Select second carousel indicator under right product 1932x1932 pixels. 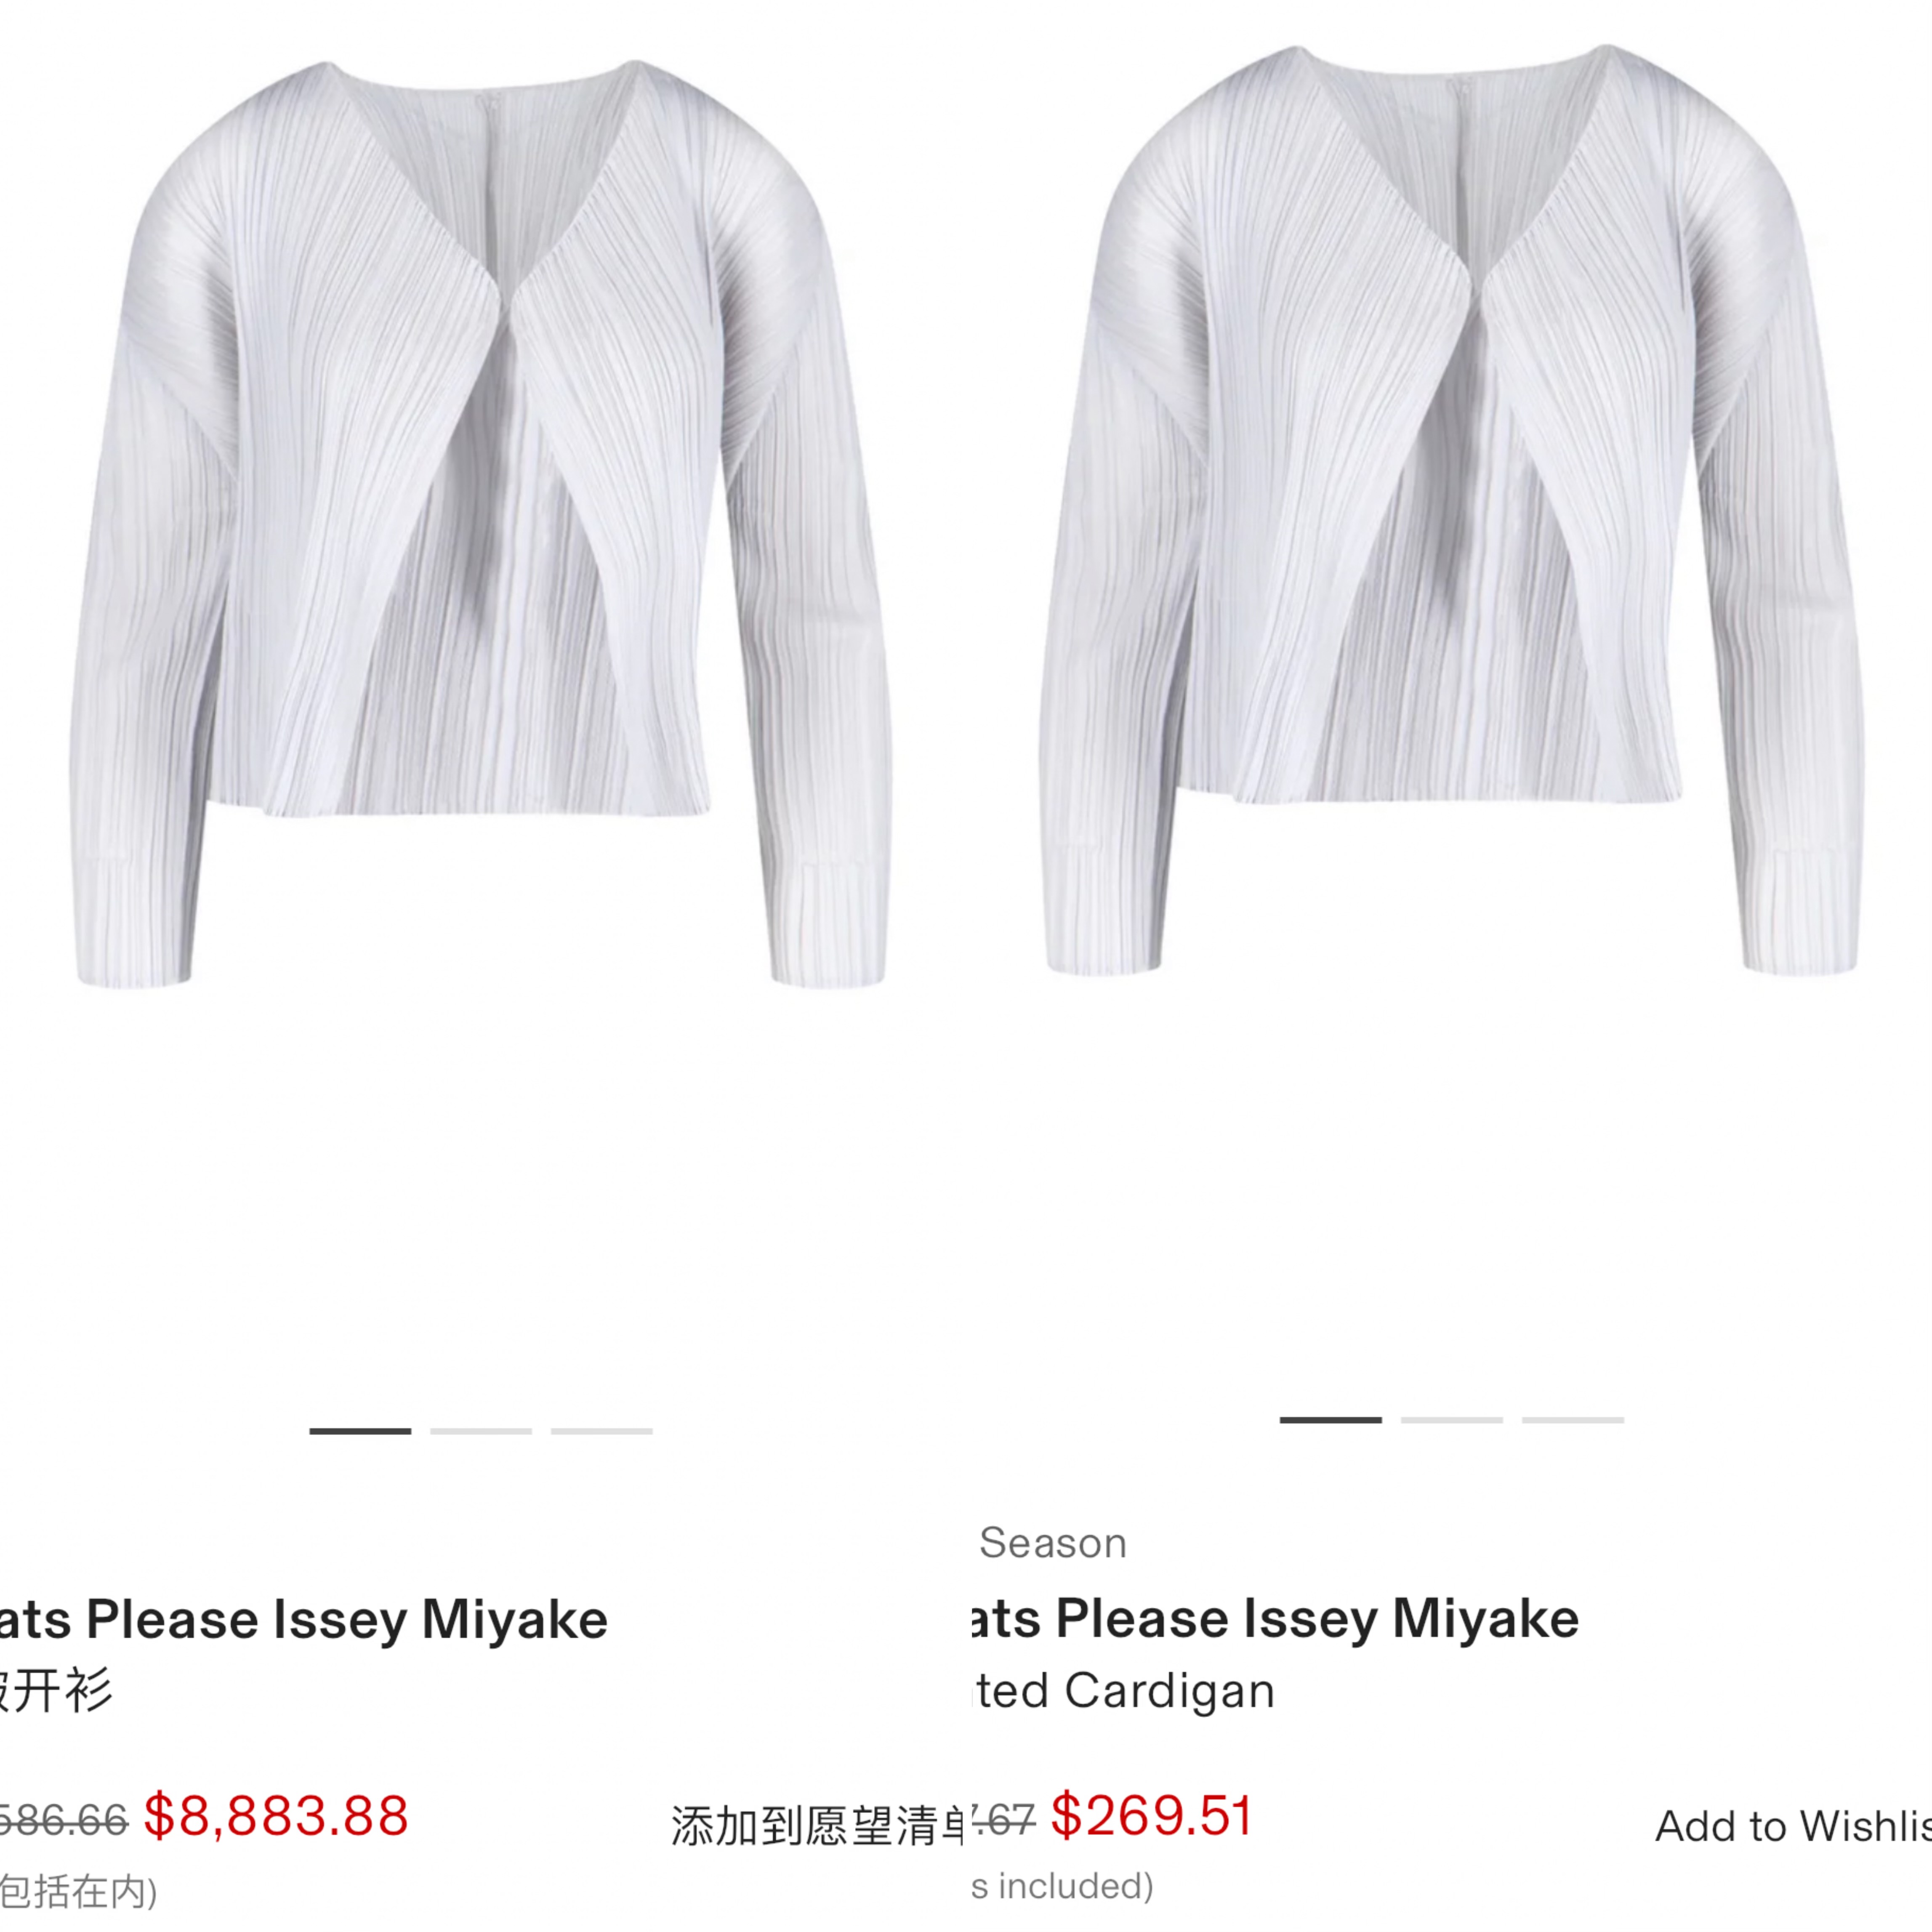click(x=1452, y=1420)
